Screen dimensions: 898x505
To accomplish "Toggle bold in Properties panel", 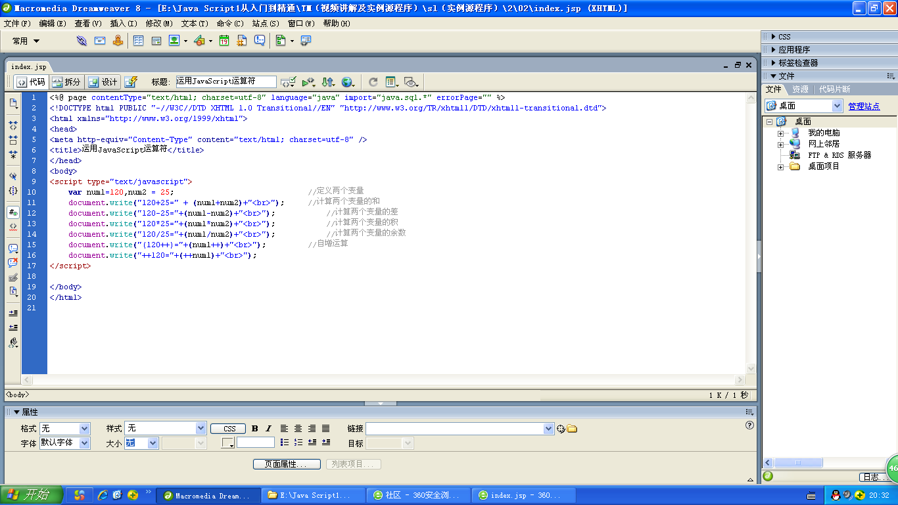I will pos(254,429).
